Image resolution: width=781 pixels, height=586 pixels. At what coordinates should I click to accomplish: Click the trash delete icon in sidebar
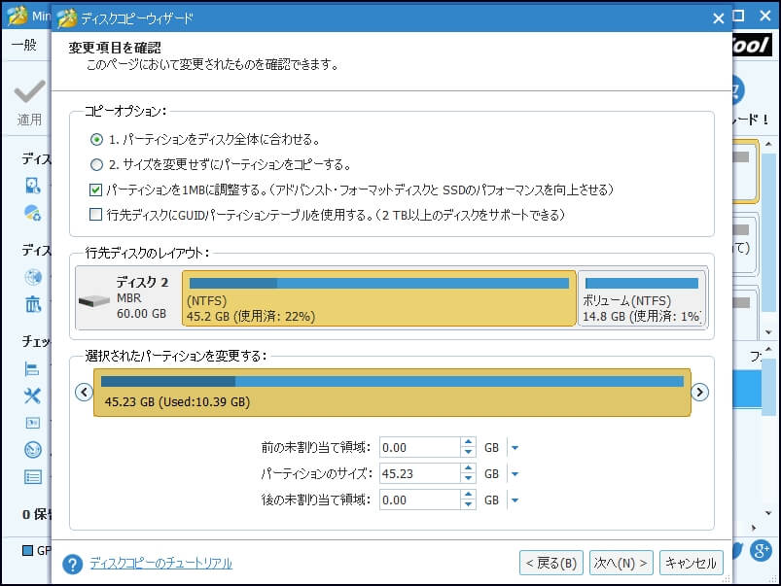click(x=33, y=304)
